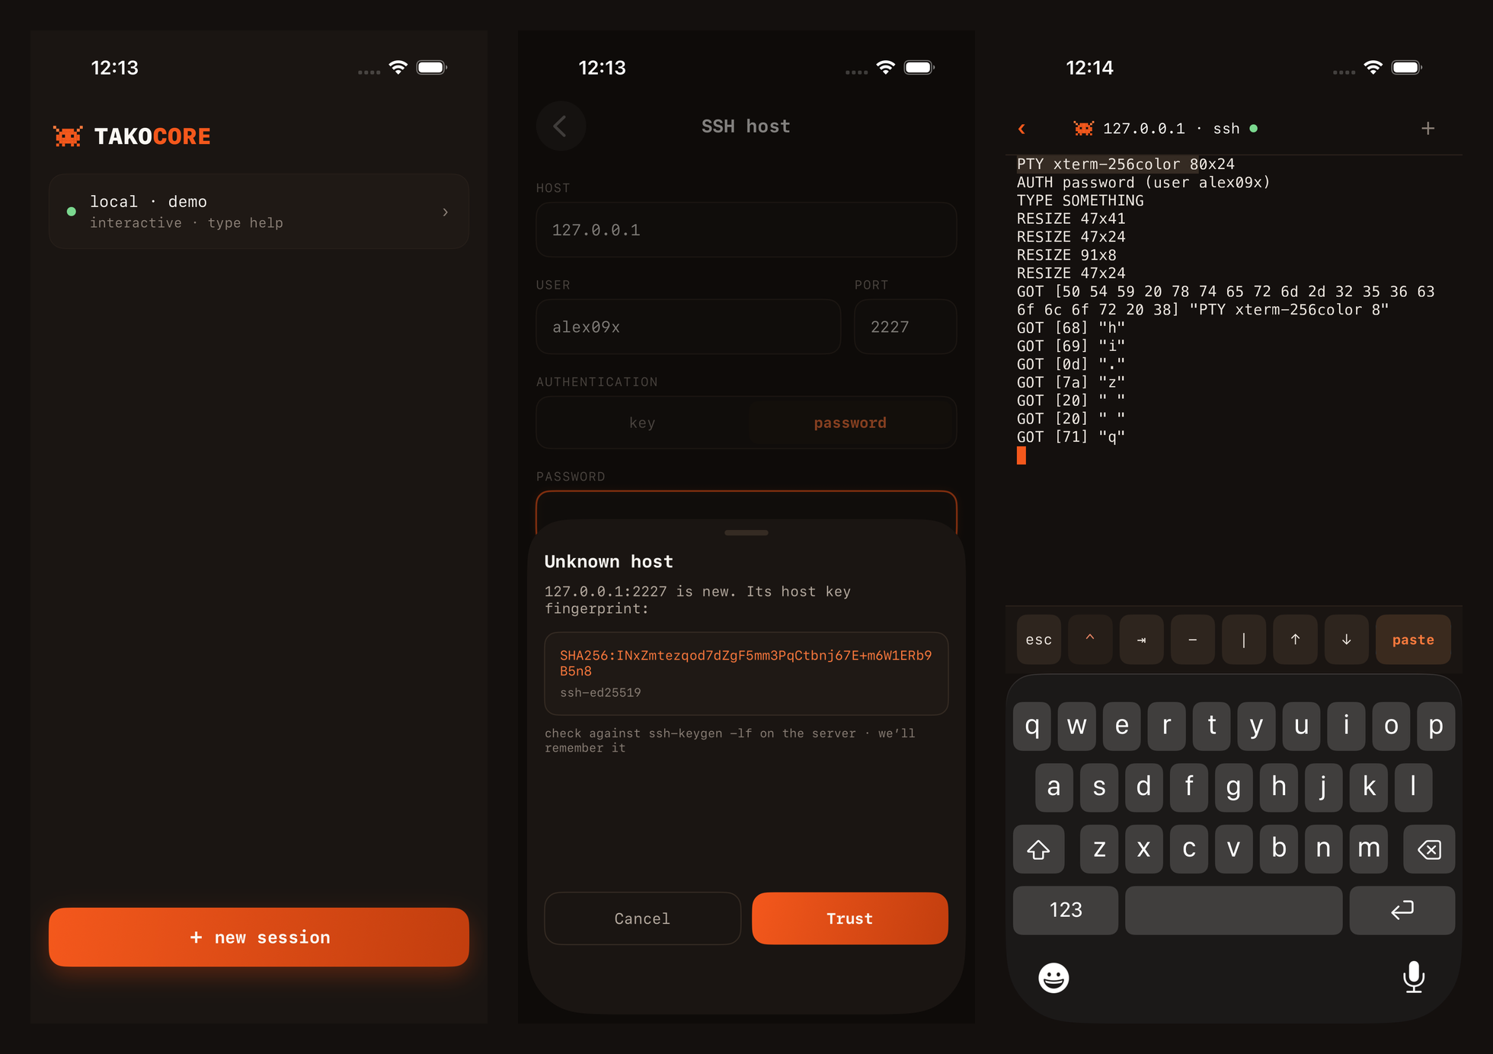Tap the down arrow key
Image resolution: width=1493 pixels, height=1054 pixels.
pyautogui.click(x=1347, y=640)
